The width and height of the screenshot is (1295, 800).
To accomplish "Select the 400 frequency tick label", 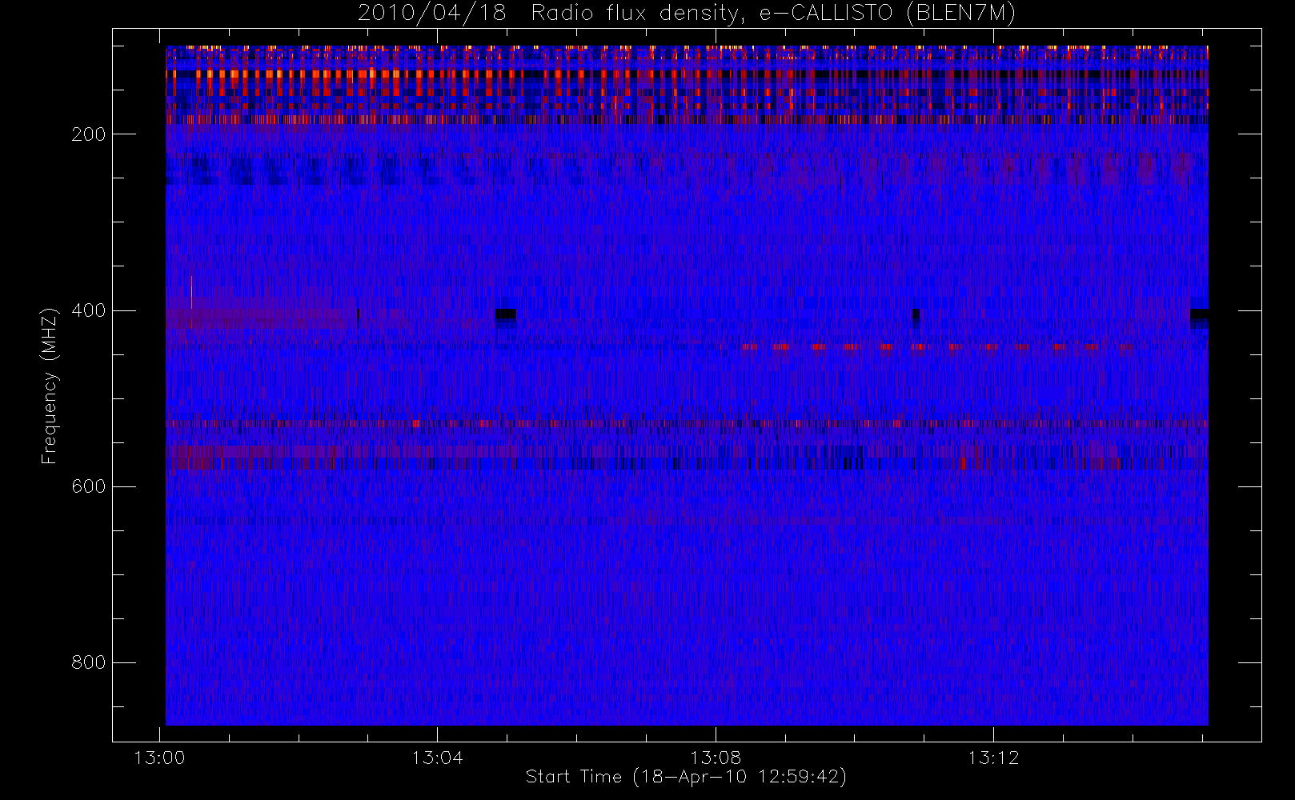I will pyautogui.click(x=89, y=310).
